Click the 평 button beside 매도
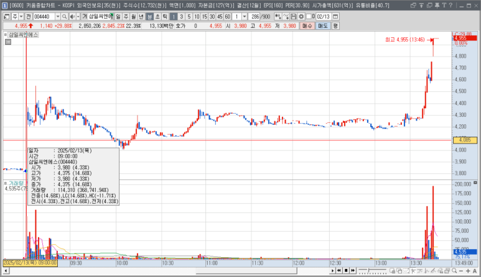 (x=335, y=26)
